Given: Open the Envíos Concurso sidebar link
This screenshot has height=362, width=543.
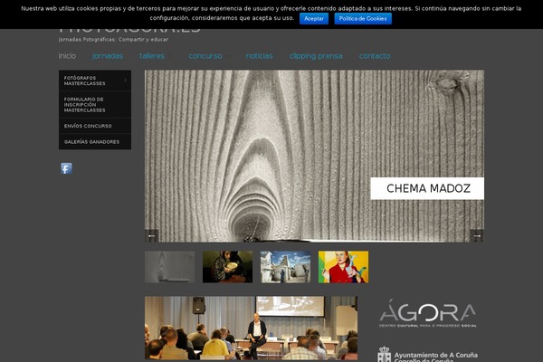Looking at the screenshot, I should (x=95, y=126).
